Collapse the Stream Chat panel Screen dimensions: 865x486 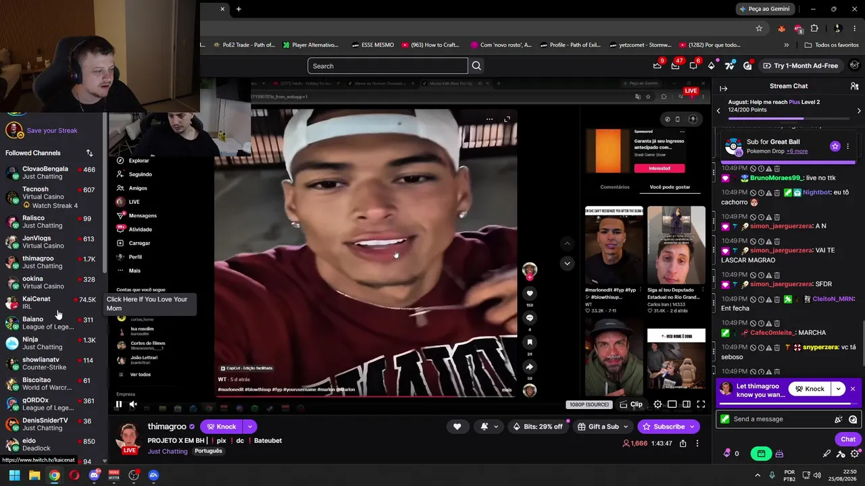point(723,88)
